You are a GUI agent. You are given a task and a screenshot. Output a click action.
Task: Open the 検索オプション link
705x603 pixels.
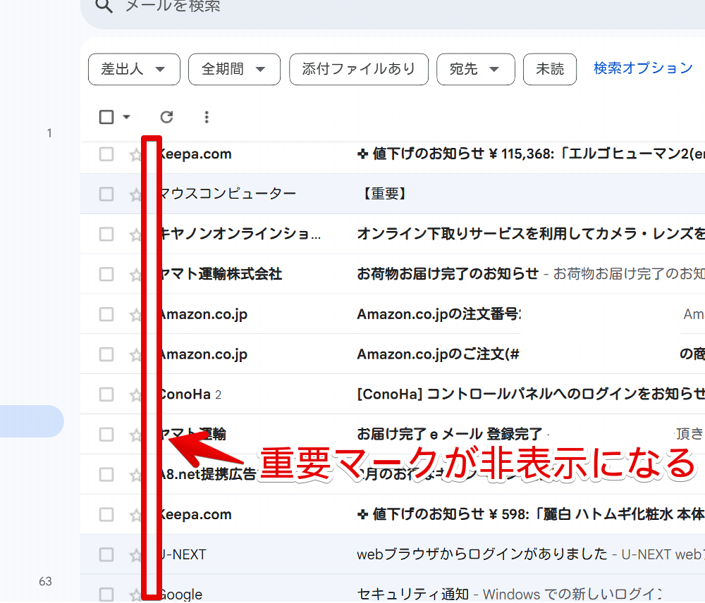pyautogui.click(x=643, y=68)
